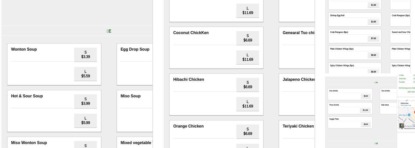The height and width of the screenshot is (148, 415).
Task: Click the satellite imagery thumbnail on map
Action: click(x=402, y=126)
